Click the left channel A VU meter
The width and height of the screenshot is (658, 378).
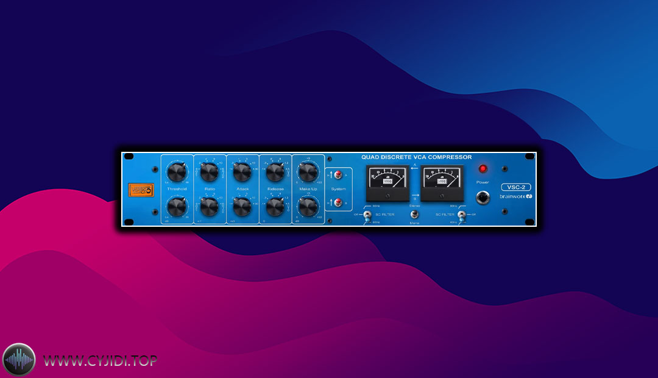coord(387,183)
